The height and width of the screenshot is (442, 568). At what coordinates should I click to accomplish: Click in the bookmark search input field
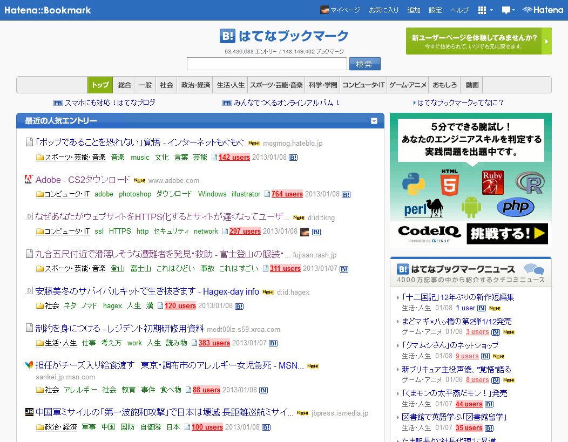[267, 64]
